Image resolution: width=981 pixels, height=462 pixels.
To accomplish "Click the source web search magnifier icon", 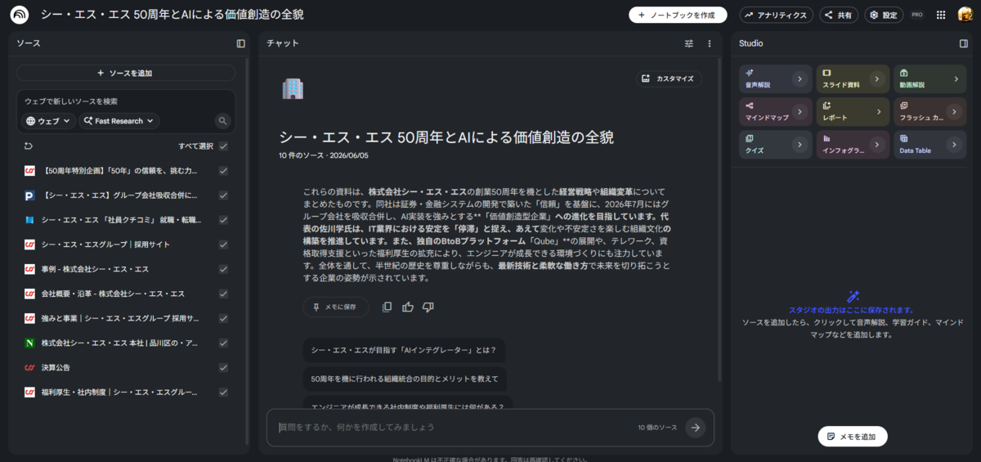I will (222, 121).
